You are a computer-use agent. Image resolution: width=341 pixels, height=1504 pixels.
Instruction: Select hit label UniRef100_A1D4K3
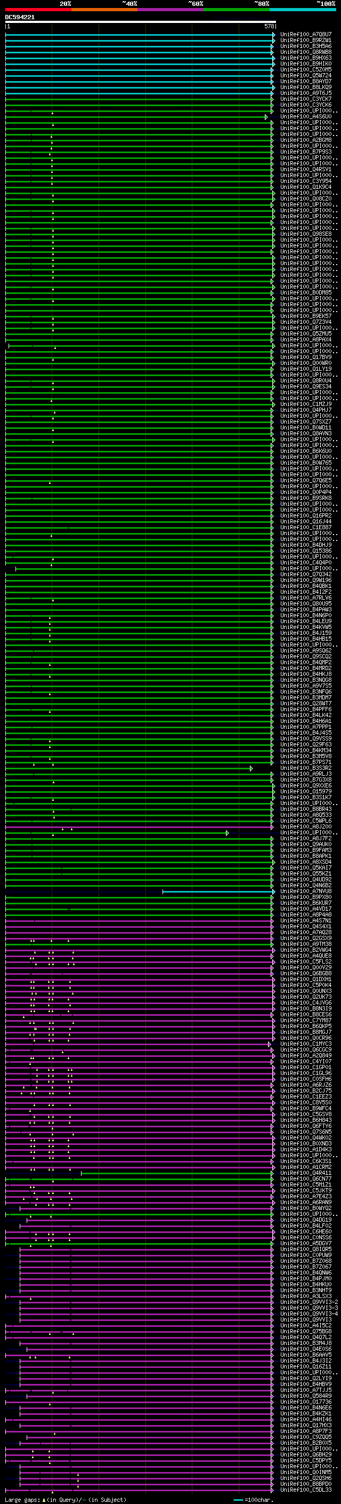click(306, 1150)
